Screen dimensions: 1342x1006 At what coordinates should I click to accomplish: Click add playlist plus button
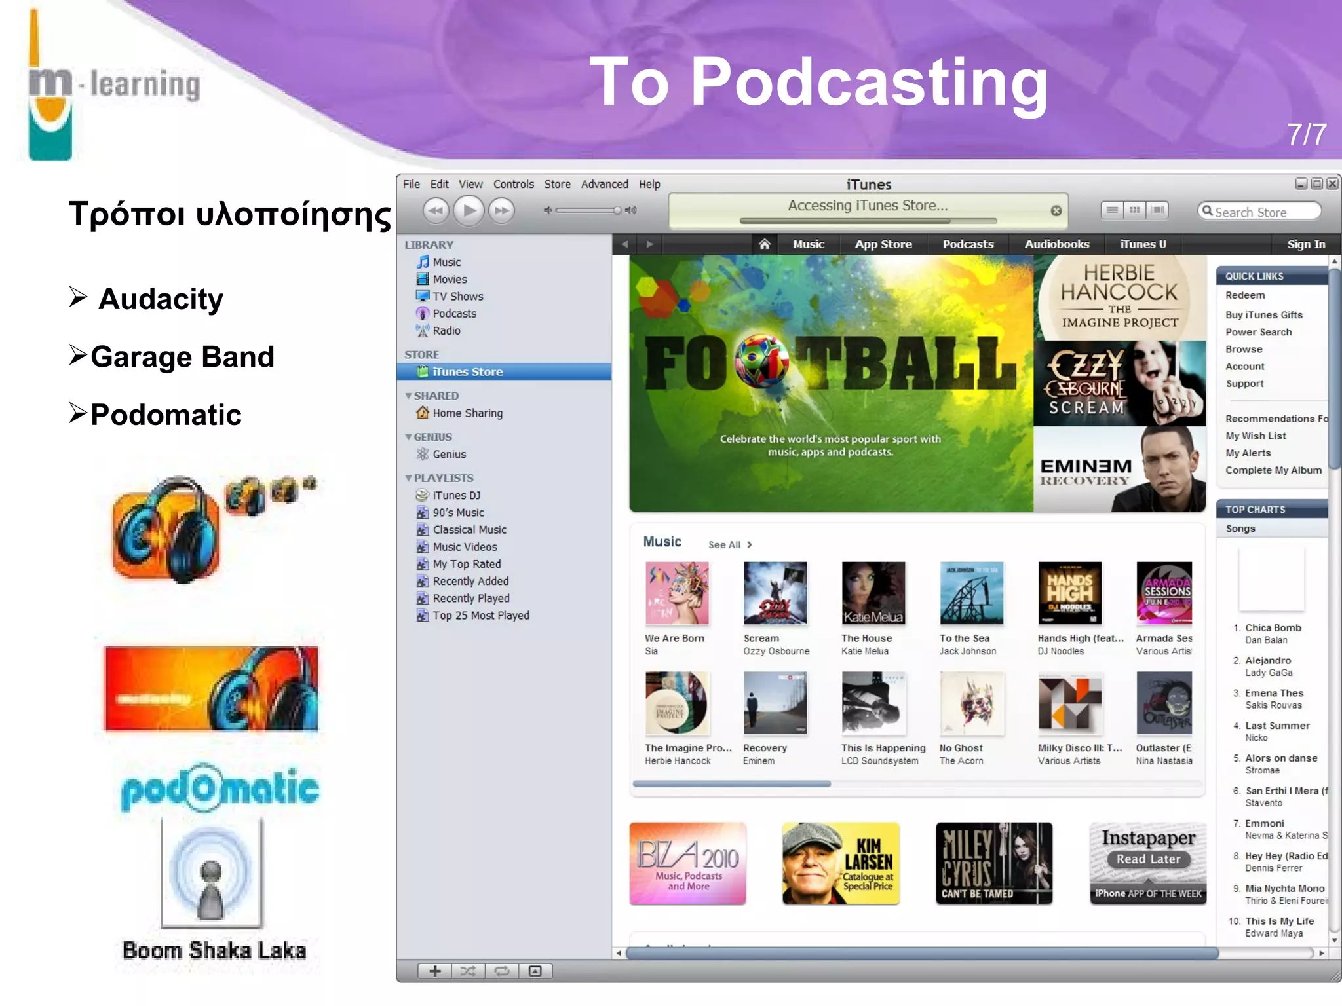(x=435, y=971)
